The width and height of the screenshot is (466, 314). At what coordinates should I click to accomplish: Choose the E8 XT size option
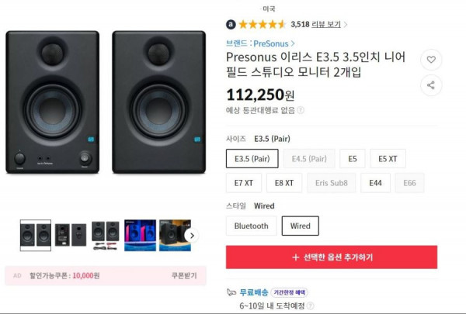click(x=284, y=183)
